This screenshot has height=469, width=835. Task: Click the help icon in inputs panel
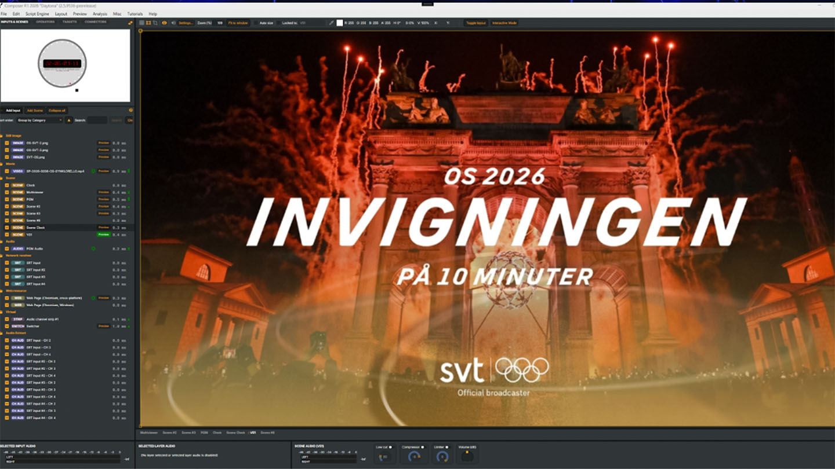pos(130,110)
